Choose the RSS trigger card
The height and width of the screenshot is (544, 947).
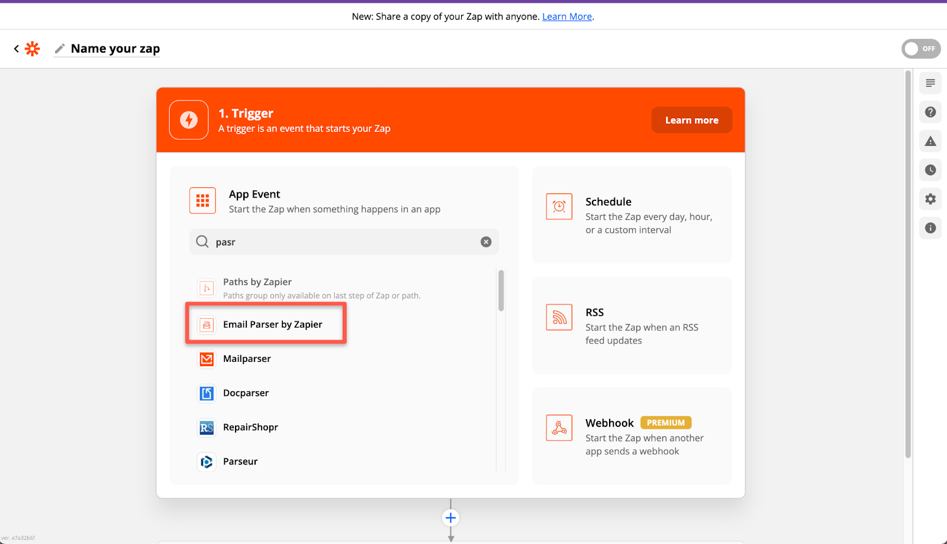632,325
